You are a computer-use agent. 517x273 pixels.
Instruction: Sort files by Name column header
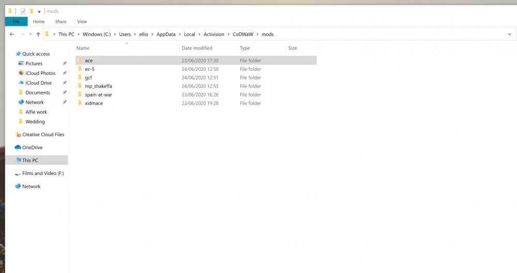[83, 48]
